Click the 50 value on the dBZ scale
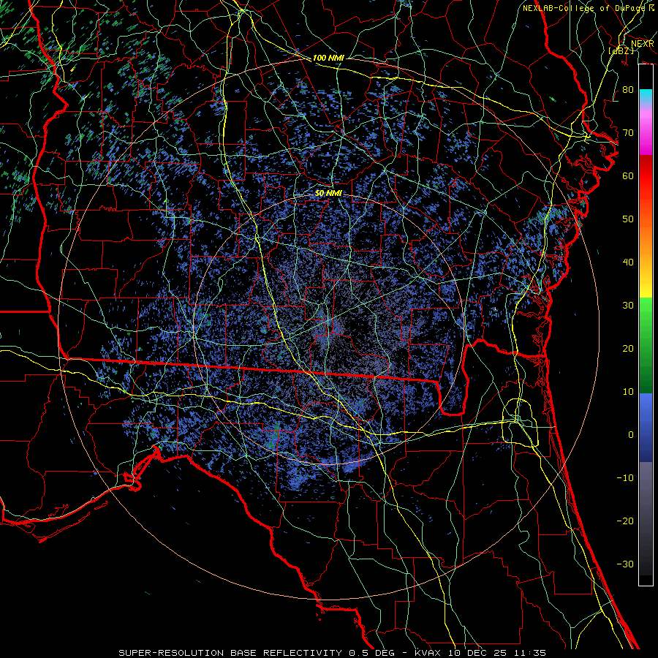Screen dimensions: 658x658 click(628, 219)
